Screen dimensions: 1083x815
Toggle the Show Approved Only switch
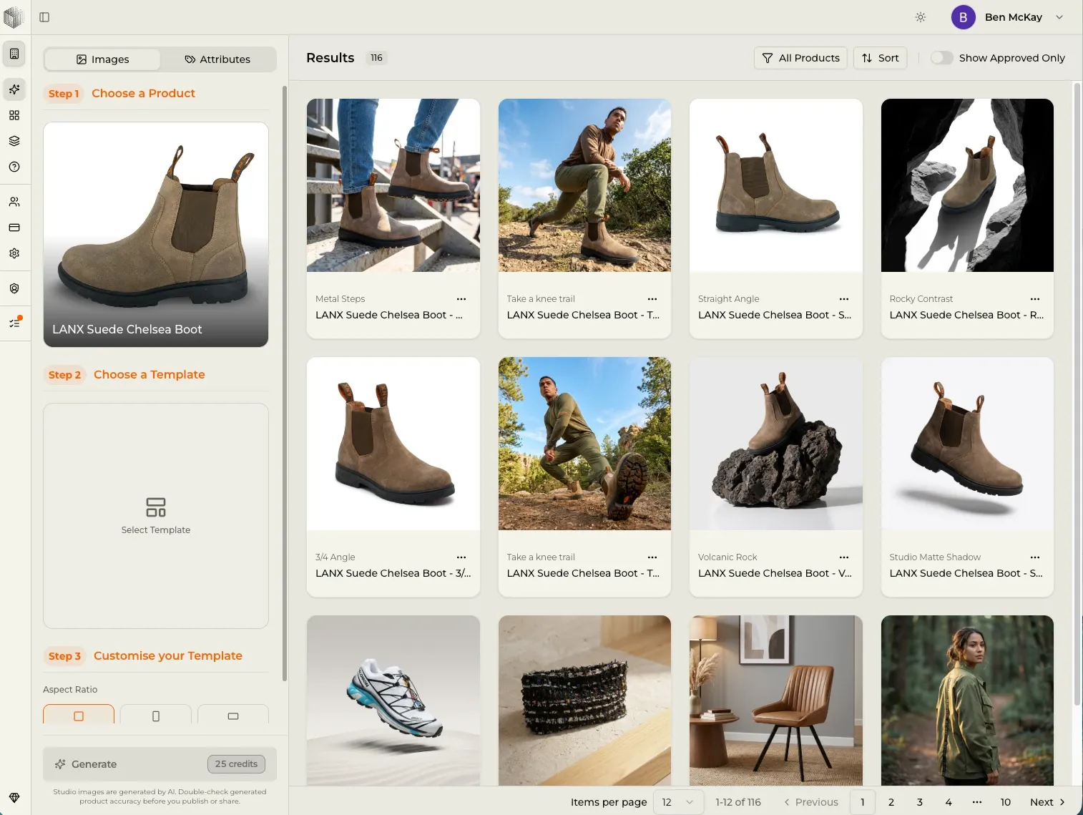[941, 58]
